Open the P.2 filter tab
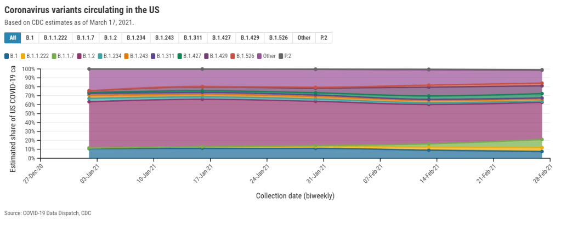Screen dimensions: 561x237 click(324, 38)
